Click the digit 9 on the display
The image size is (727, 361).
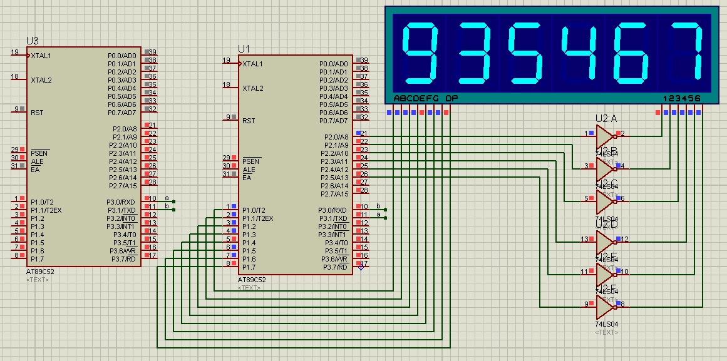point(420,53)
